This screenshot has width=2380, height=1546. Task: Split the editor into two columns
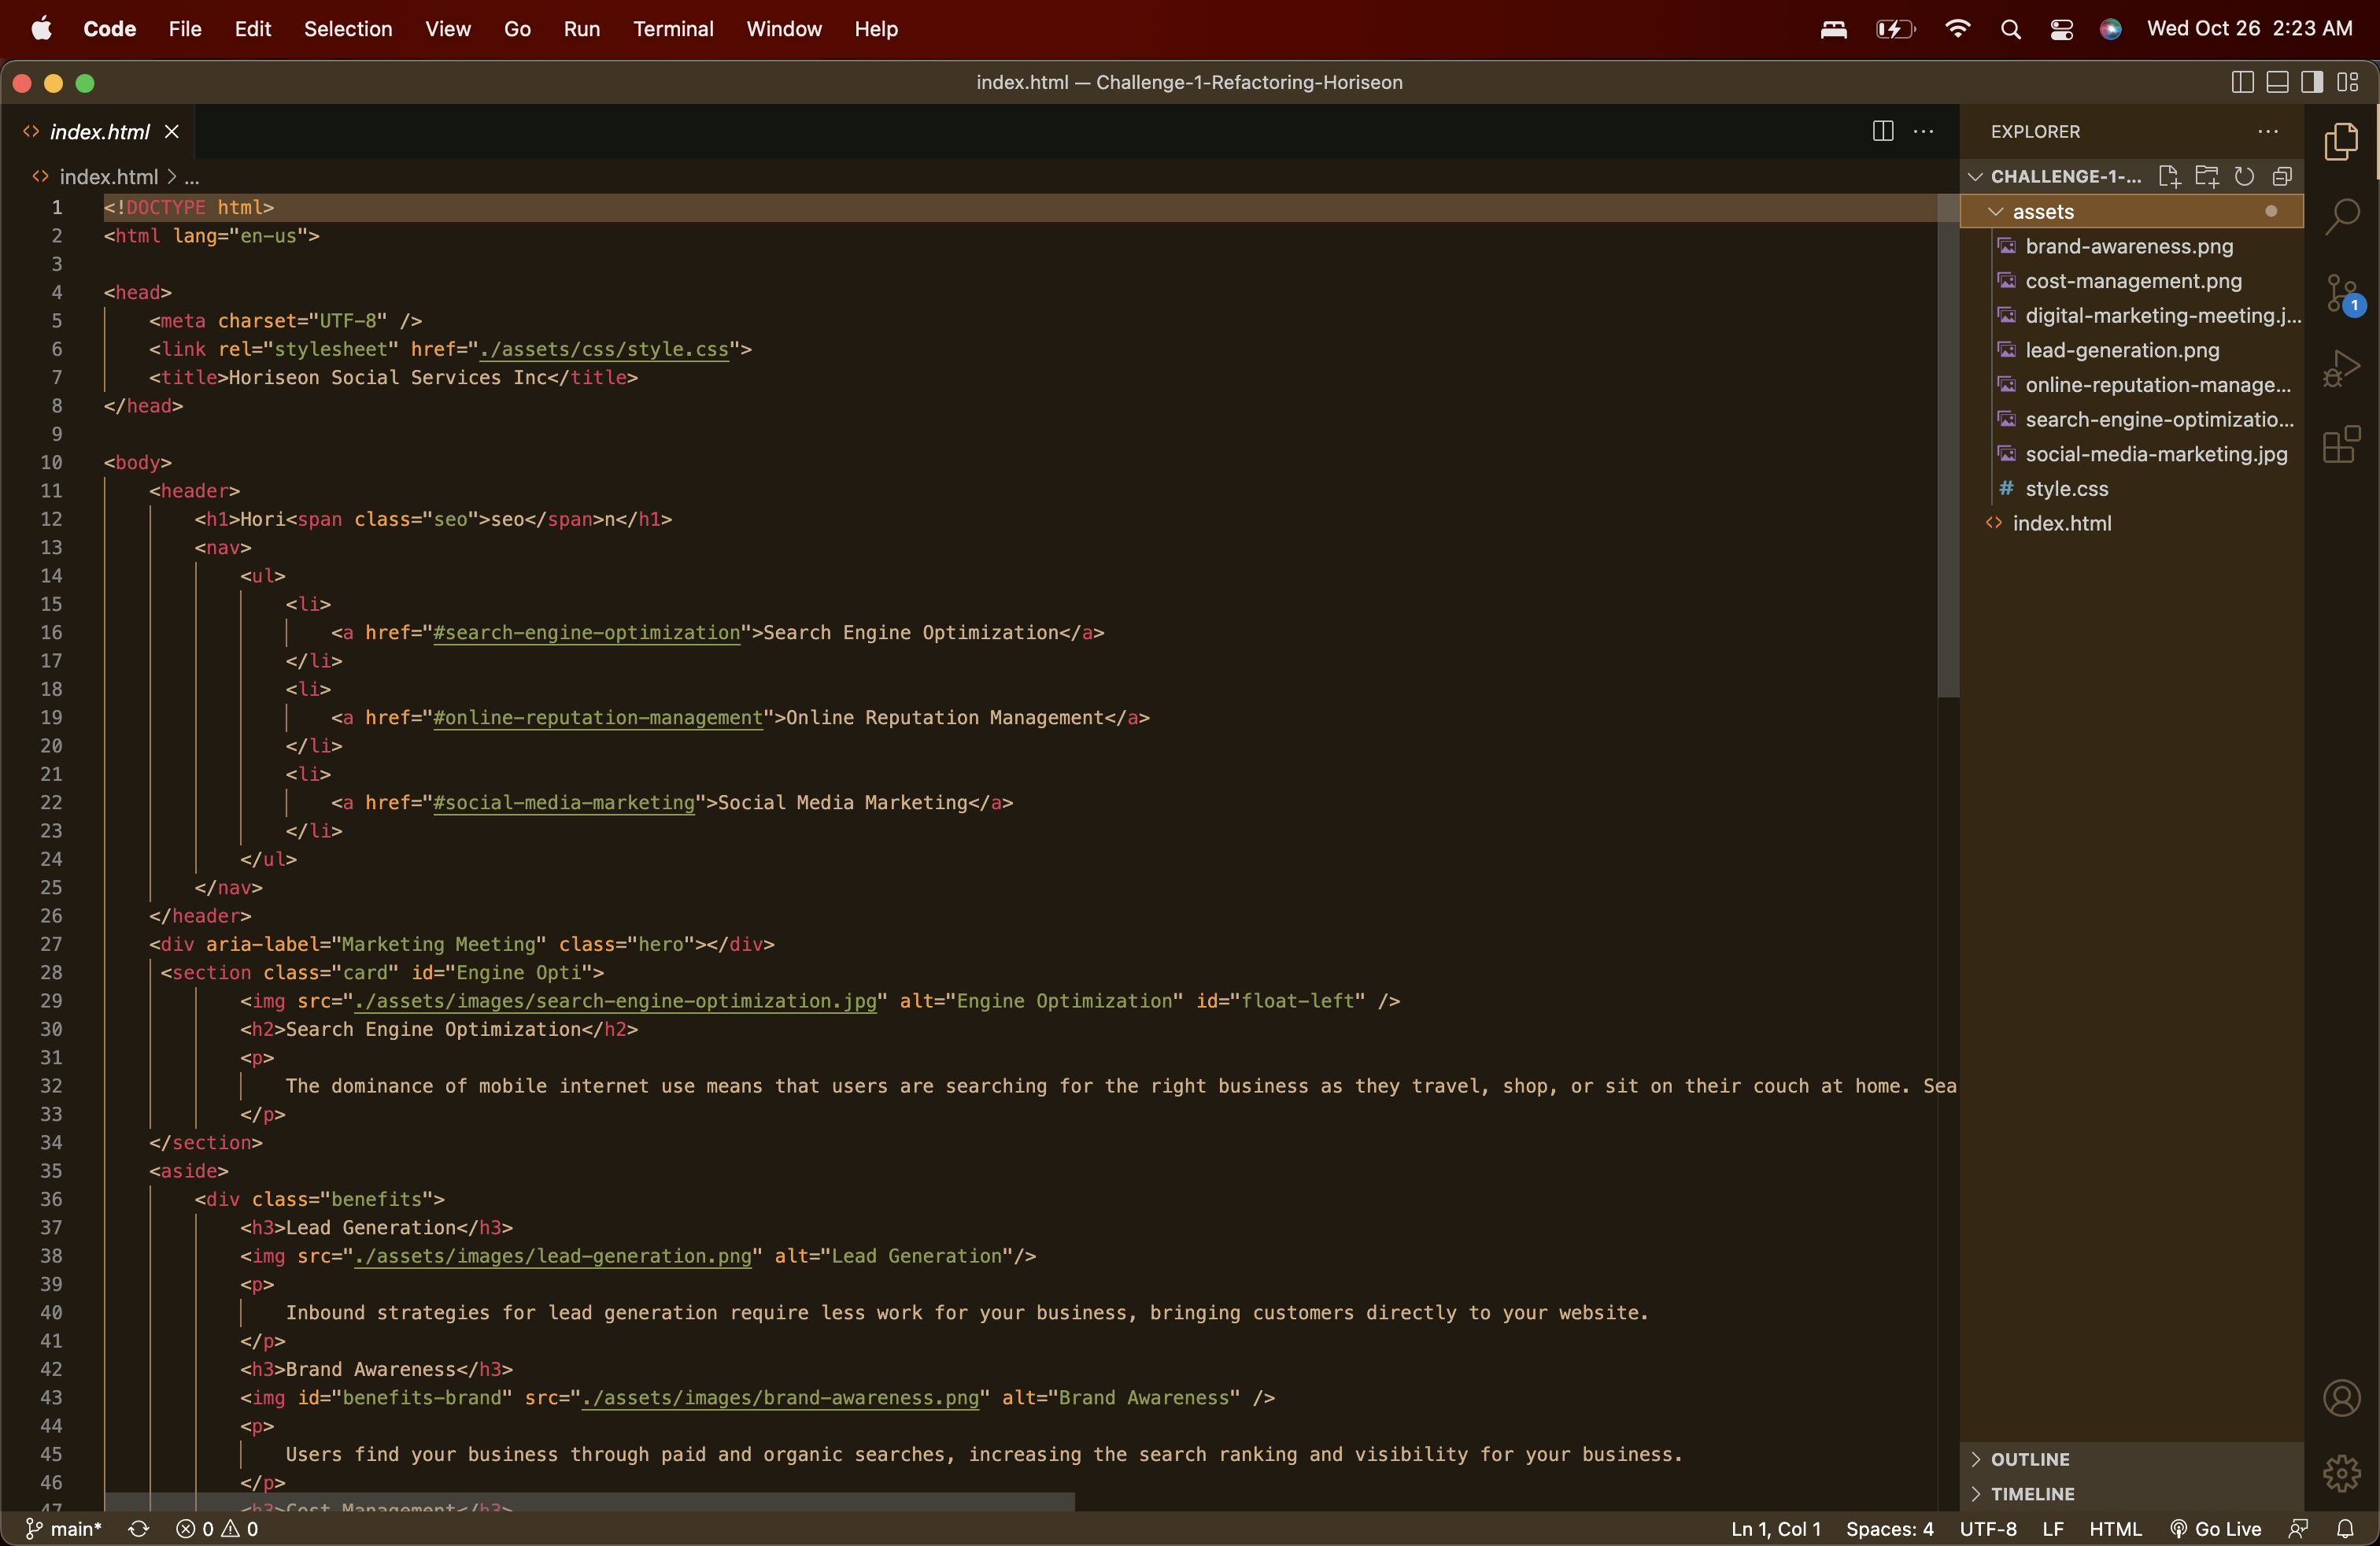click(1882, 131)
